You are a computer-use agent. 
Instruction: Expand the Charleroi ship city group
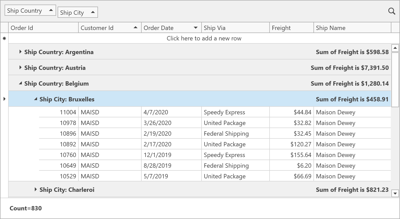click(36, 190)
